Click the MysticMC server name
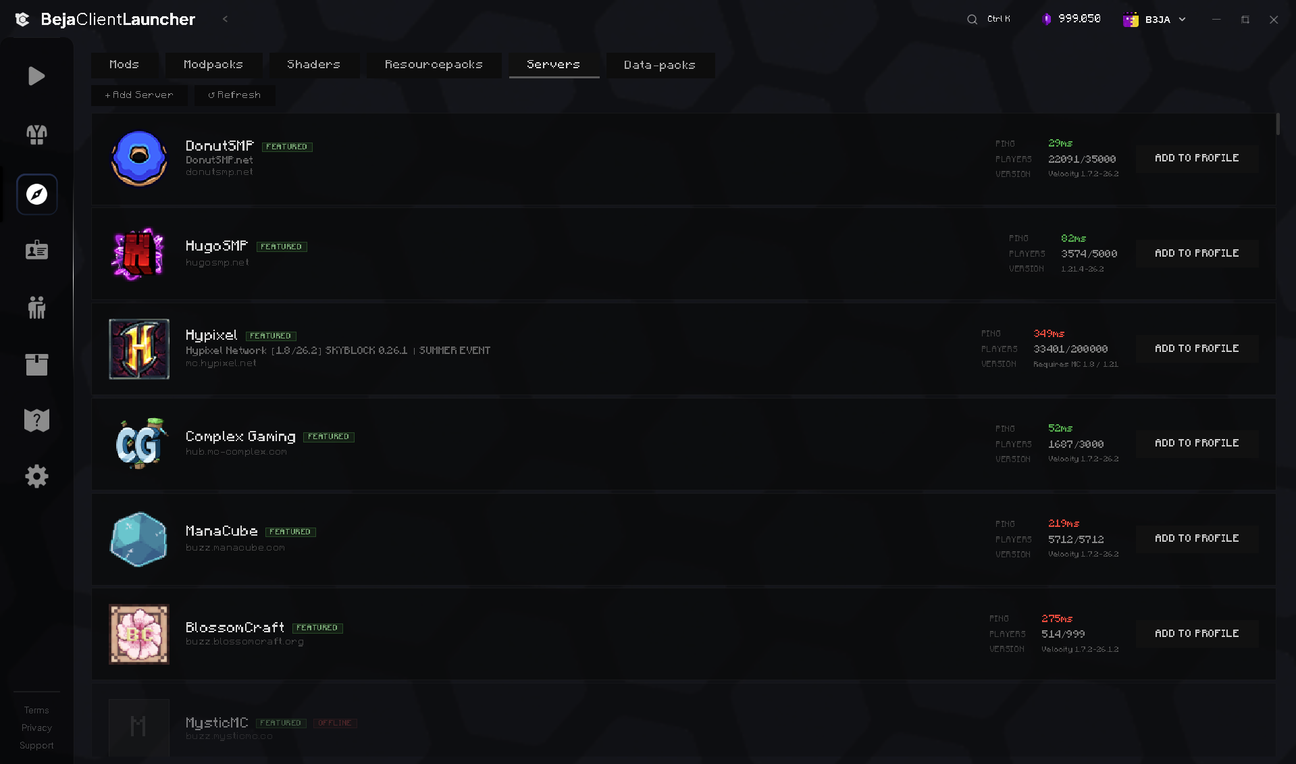Image resolution: width=1296 pixels, height=764 pixels. click(x=217, y=723)
